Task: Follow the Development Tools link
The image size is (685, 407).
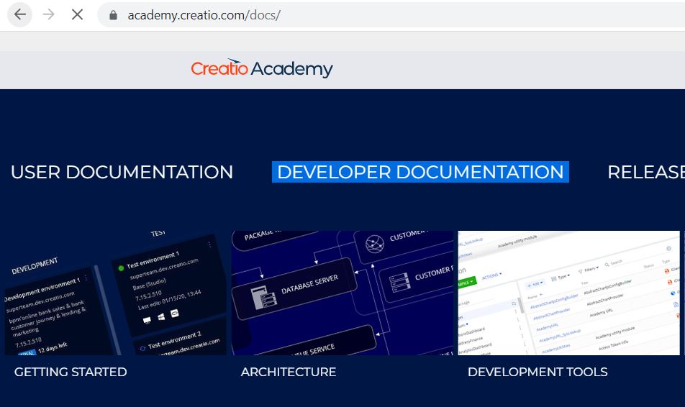Action: (537, 372)
